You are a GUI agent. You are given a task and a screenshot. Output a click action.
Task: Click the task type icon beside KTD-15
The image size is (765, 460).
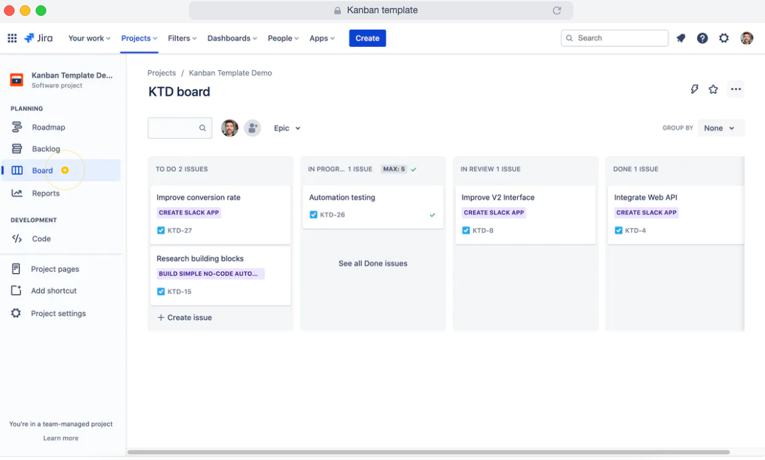tap(161, 291)
